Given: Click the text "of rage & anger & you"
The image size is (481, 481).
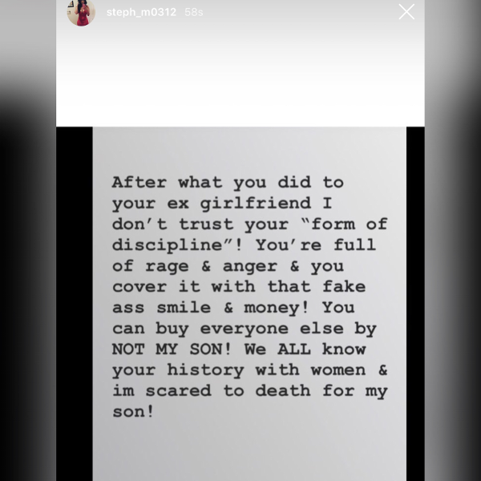Looking at the screenshot, I should coord(228,266).
